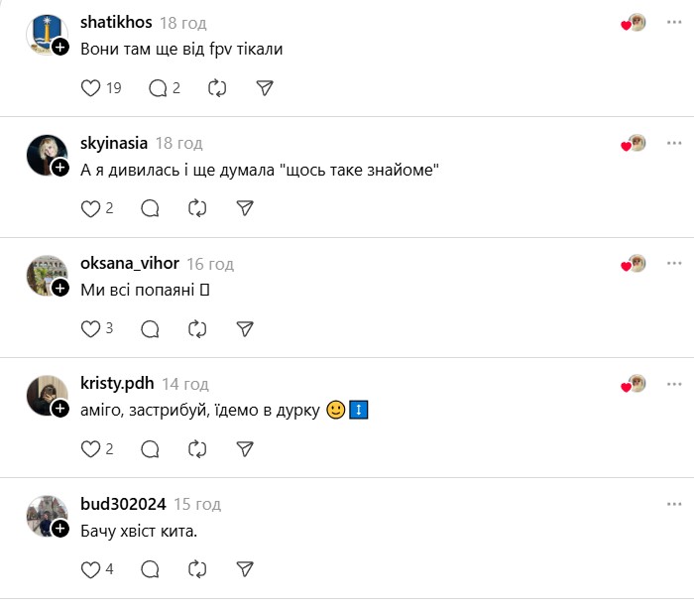This screenshot has width=694, height=607.
Task: Open the bud302024 profile username link
Action: coord(123,504)
